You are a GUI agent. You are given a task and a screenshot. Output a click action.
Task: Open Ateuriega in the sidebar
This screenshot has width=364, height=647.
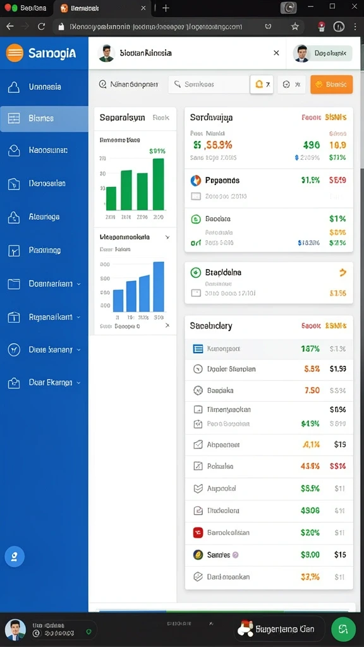tap(44, 217)
